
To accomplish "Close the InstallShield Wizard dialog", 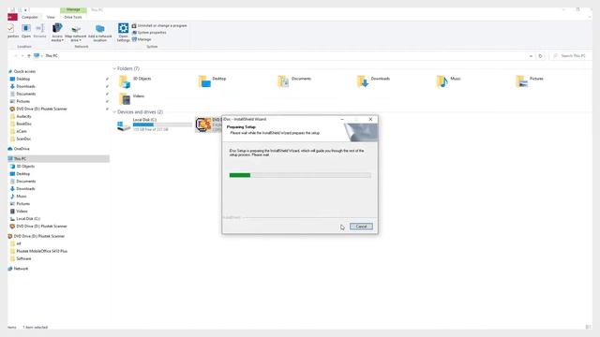I will [x=370, y=119].
